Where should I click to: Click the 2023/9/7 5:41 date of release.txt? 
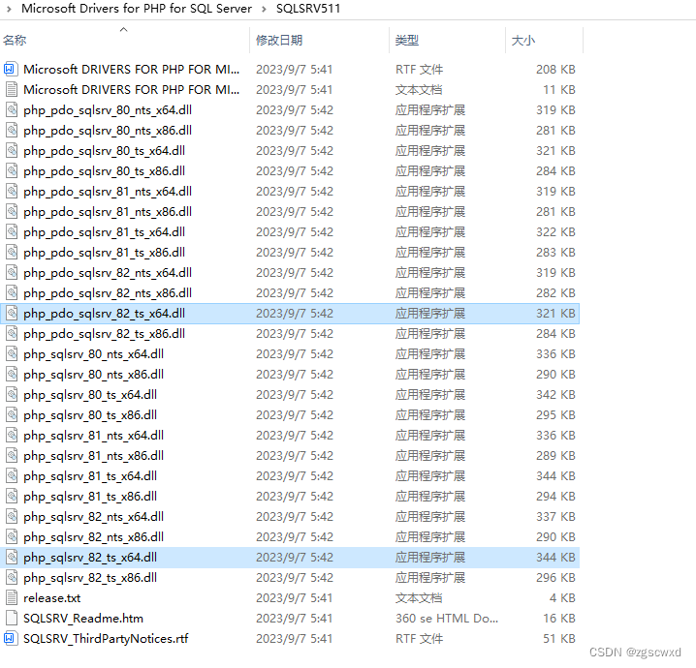pos(295,598)
